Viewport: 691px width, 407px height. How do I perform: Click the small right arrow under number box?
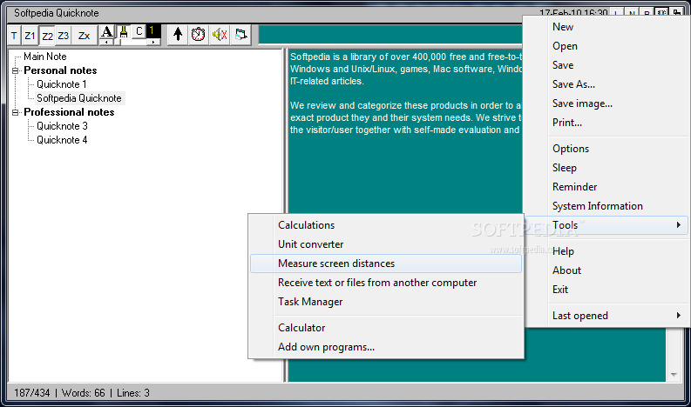pyautogui.click(x=152, y=43)
